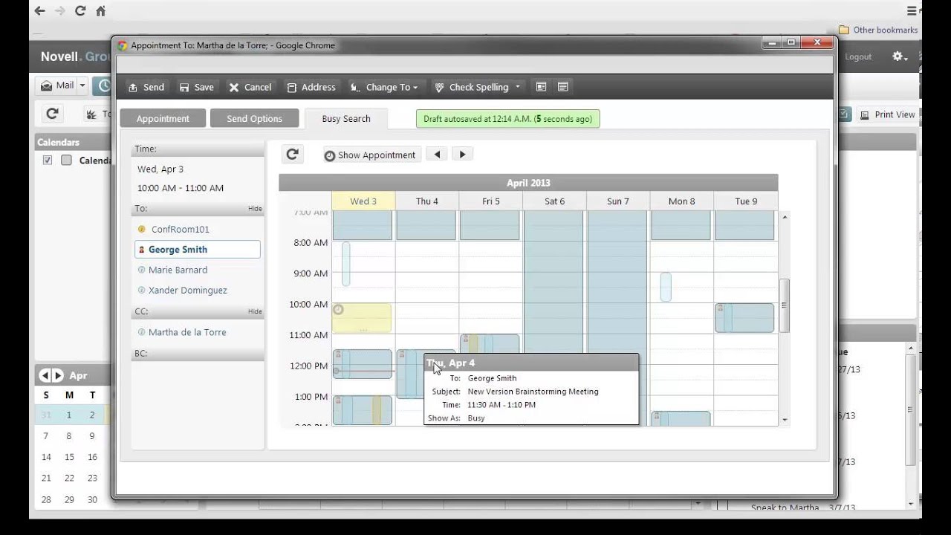
Task: Hide the To recipients list
Action: pyautogui.click(x=255, y=209)
